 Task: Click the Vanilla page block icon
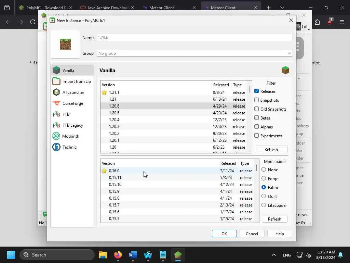(285, 70)
